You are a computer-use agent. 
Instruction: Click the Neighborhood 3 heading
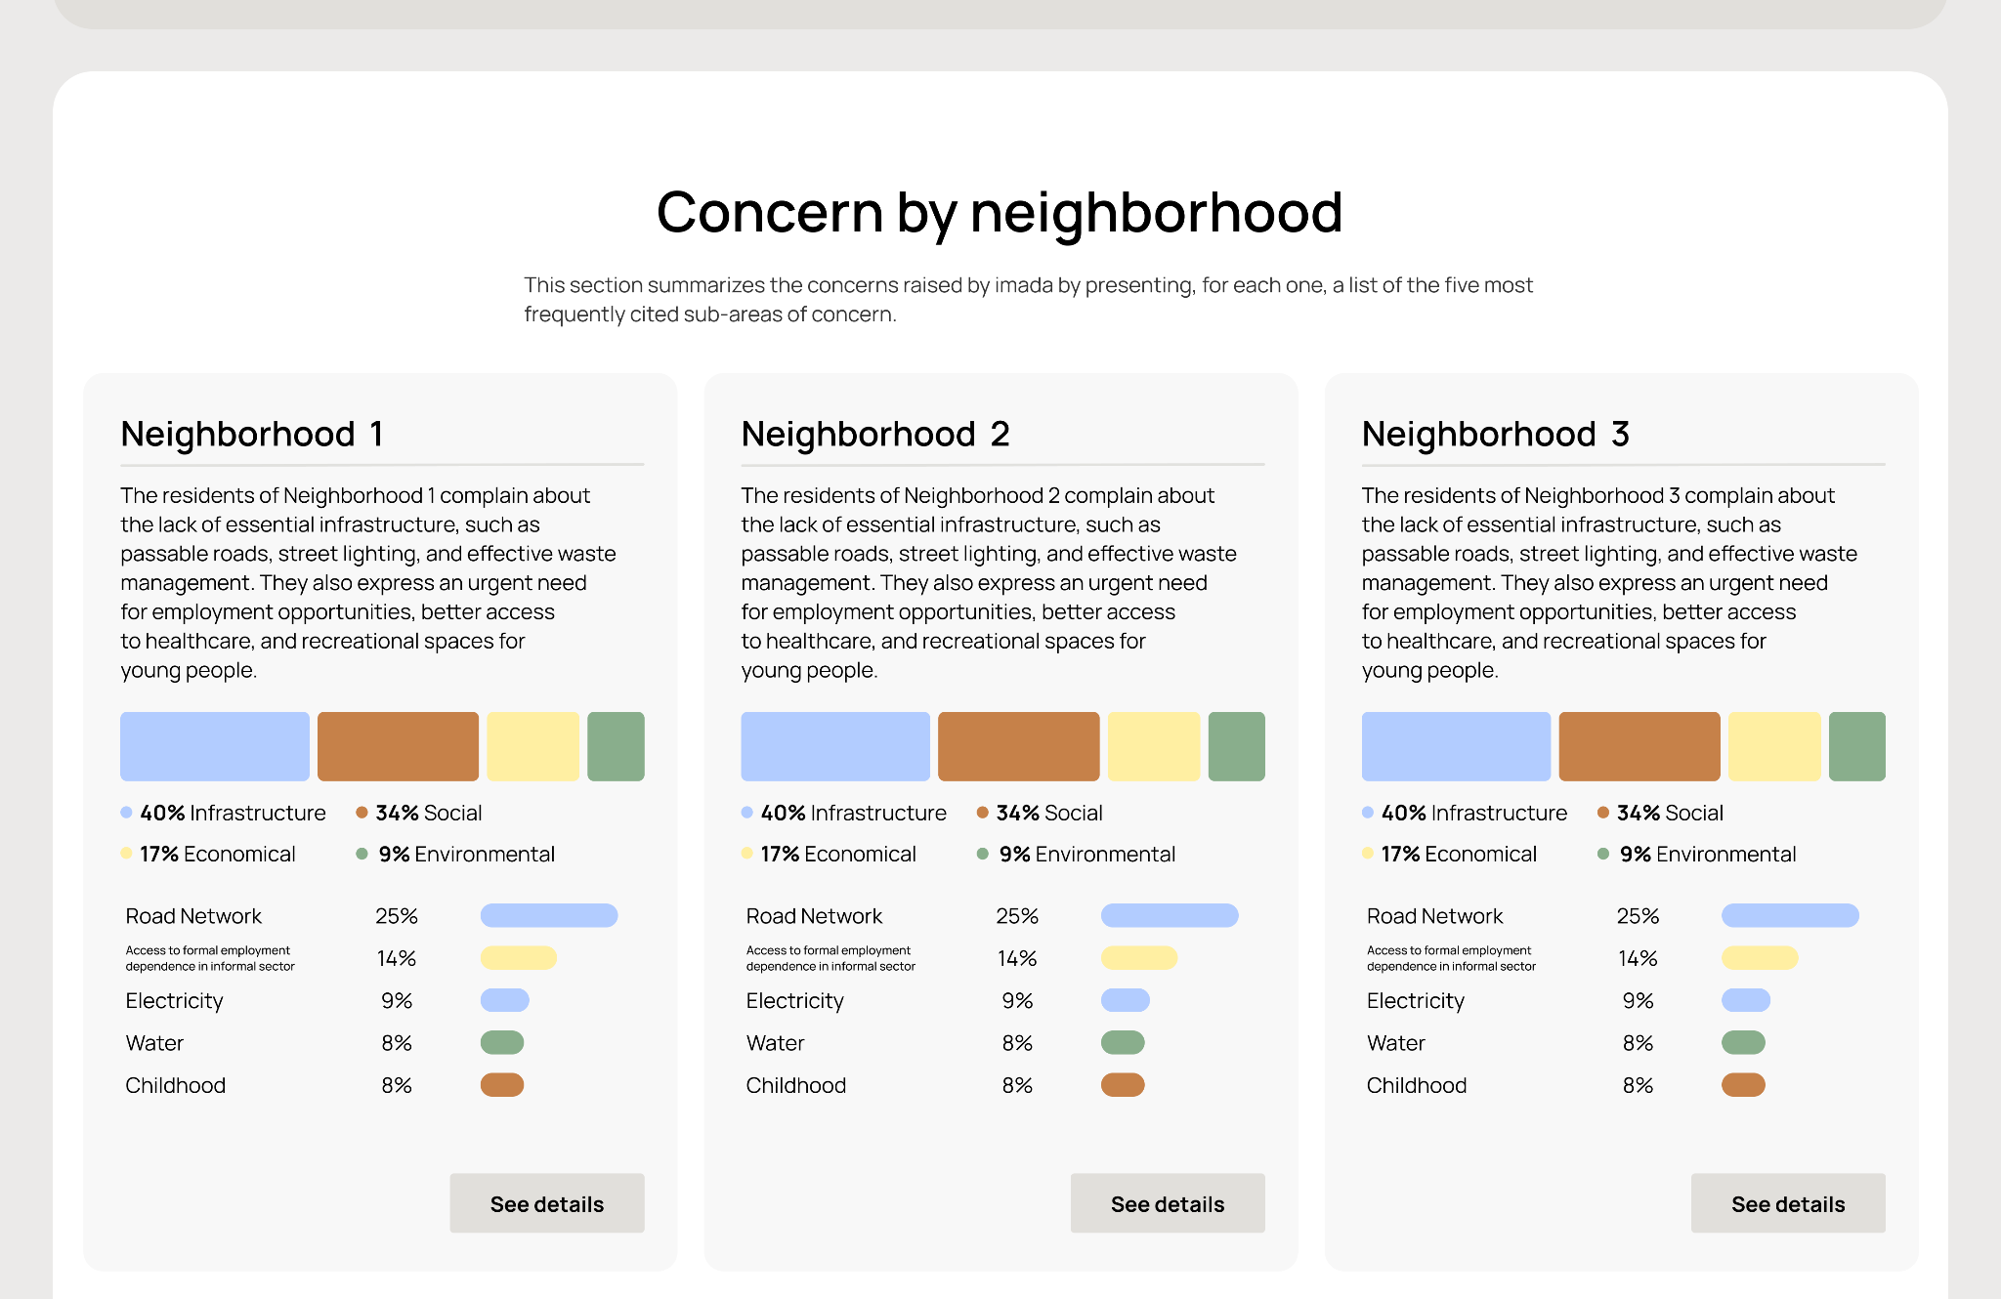1496,434
